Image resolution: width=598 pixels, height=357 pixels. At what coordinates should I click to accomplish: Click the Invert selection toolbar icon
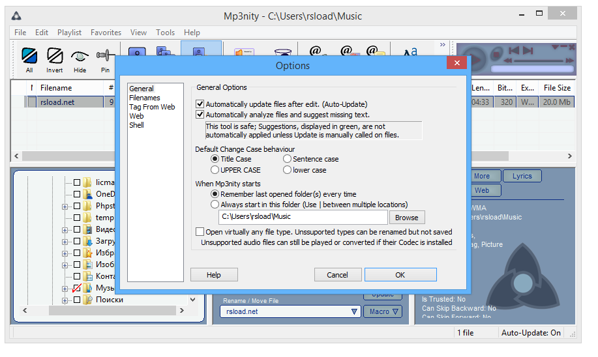point(55,56)
